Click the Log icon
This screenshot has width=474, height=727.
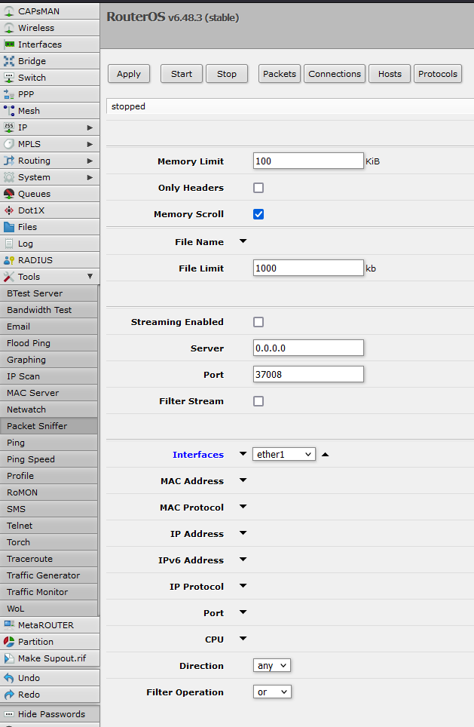(9, 244)
